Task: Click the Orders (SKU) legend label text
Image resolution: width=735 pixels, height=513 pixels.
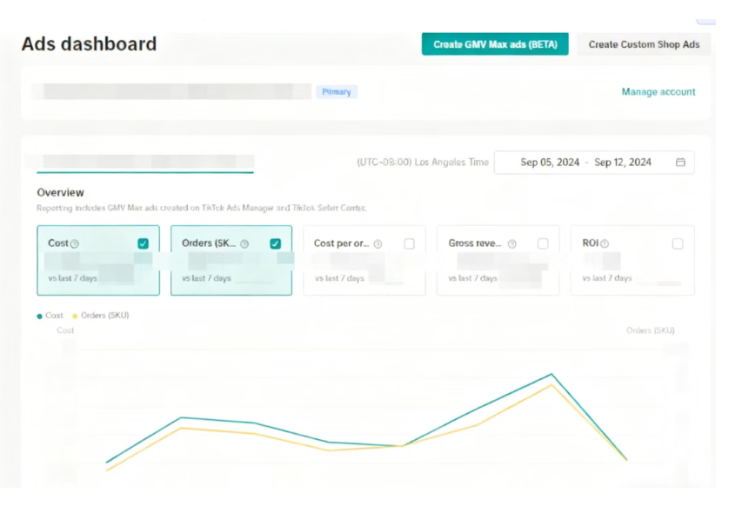Action: pyautogui.click(x=105, y=316)
